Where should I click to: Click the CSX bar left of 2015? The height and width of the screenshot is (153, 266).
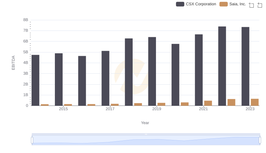click(x=59, y=79)
